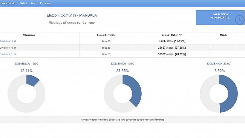Open the Preferenze menu item
The height and width of the screenshot is (138, 245).
click(45, 3)
